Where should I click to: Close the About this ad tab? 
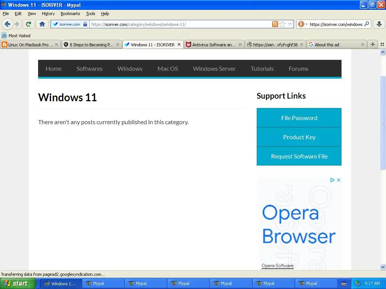pyautogui.click(x=362, y=44)
